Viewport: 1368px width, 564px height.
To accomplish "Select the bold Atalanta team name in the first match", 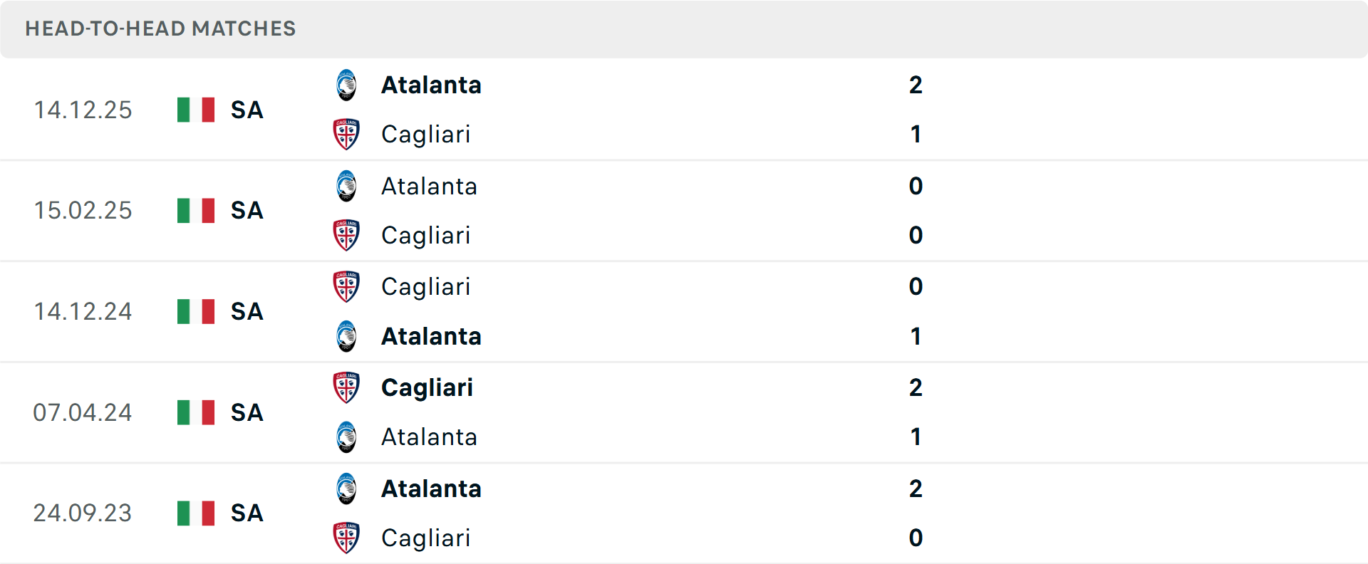I will pyautogui.click(x=431, y=85).
